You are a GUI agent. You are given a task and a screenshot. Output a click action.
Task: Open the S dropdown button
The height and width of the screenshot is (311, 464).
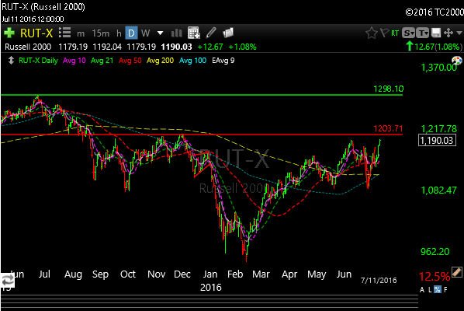(x=409, y=33)
